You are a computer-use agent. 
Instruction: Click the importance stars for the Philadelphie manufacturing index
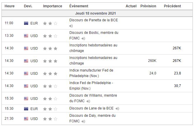[50, 73]
